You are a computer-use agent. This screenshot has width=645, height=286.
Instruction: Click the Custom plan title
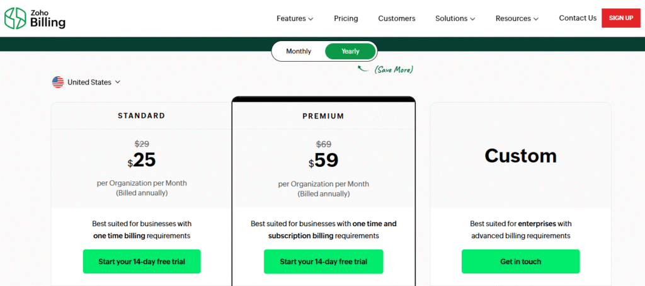tap(520, 156)
